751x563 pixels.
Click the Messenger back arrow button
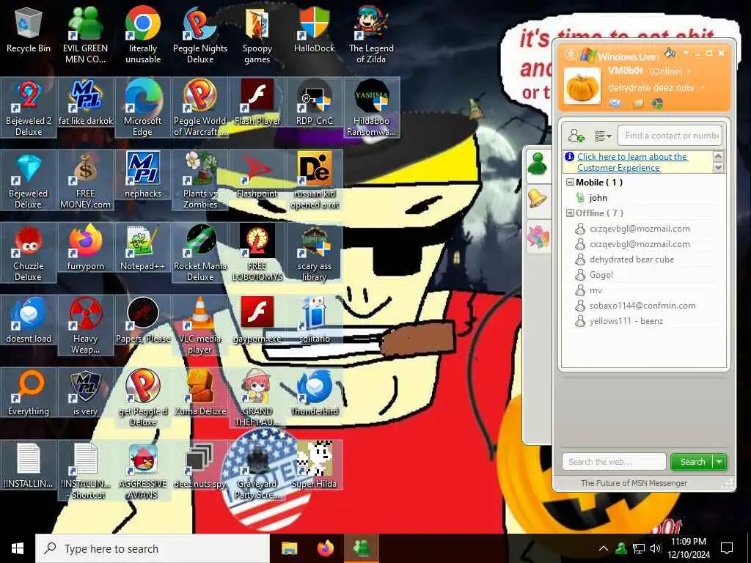[x=571, y=54]
